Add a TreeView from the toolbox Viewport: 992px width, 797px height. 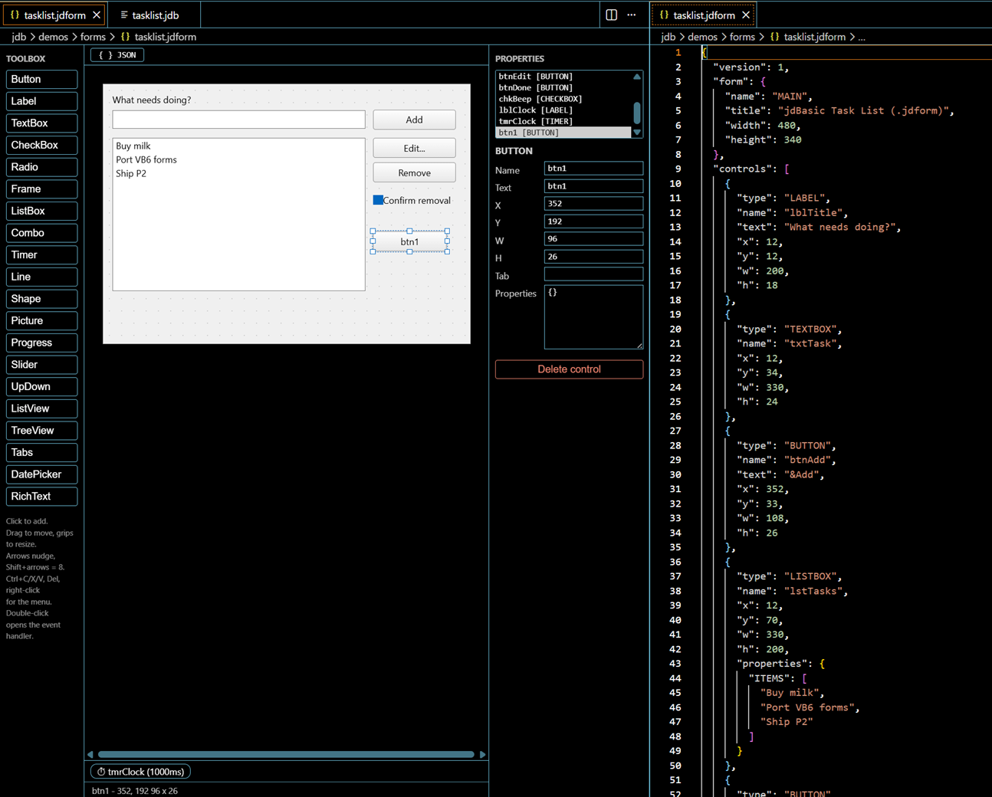pos(41,431)
